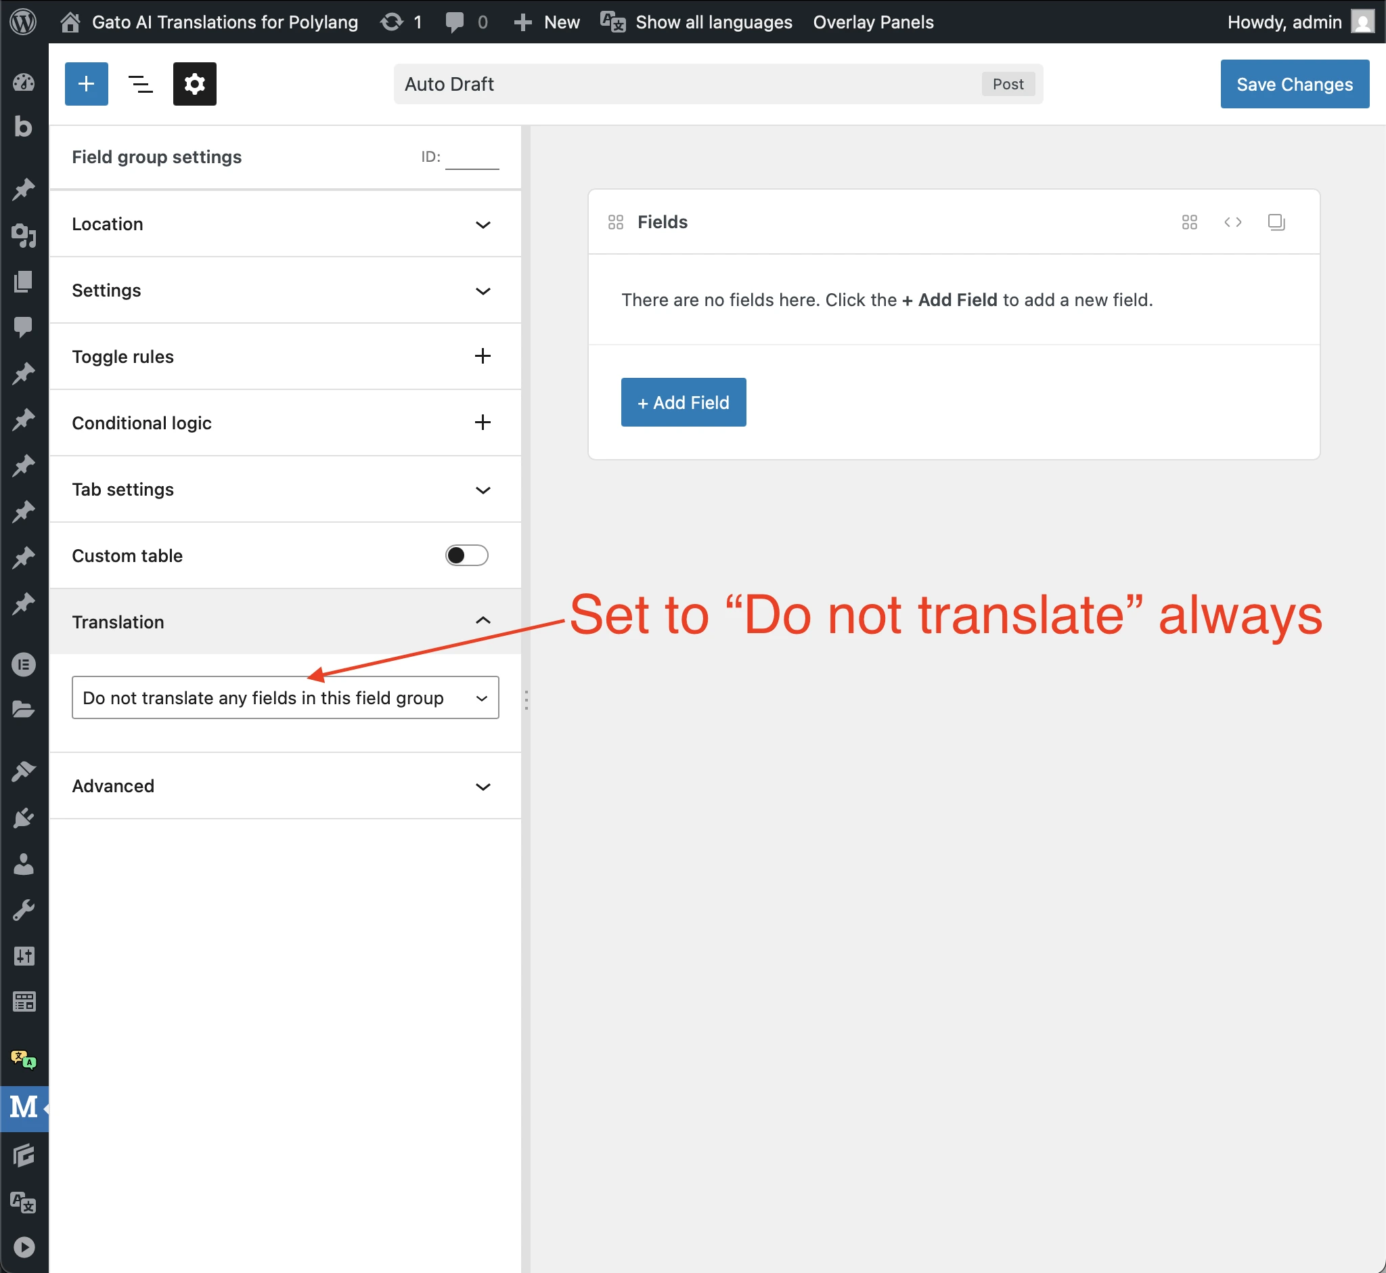
Task: Click the Save Changes button
Action: pos(1294,83)
